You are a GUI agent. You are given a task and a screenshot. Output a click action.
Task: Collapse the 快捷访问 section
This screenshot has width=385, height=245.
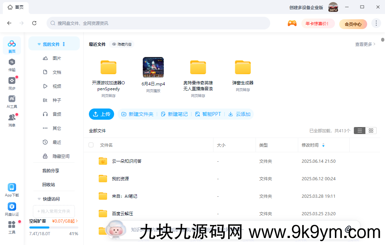point(39,199)
